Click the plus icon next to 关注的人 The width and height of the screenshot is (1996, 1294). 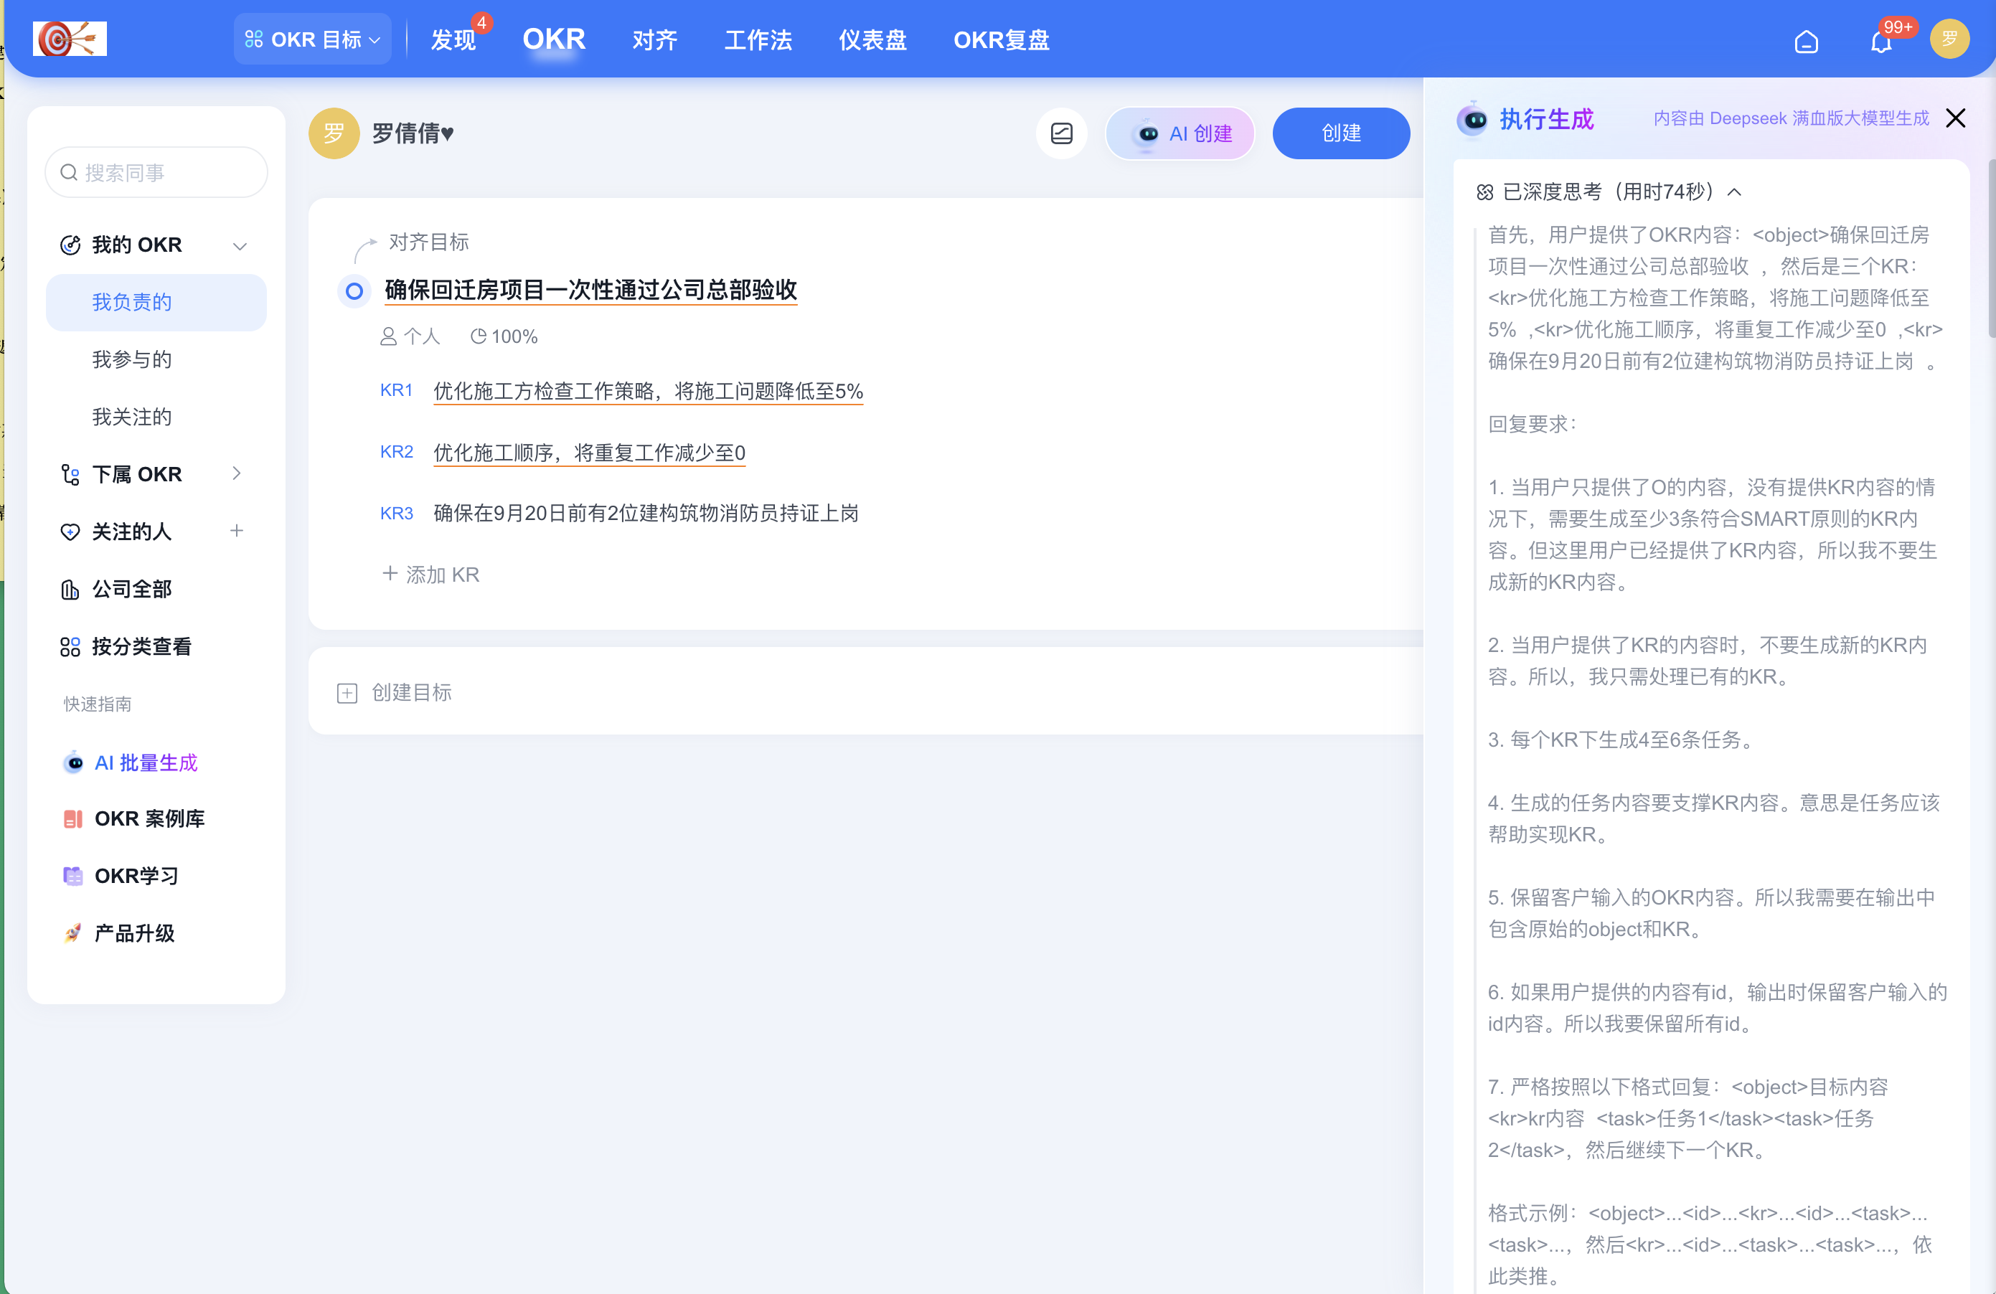[x=237, y=530]
